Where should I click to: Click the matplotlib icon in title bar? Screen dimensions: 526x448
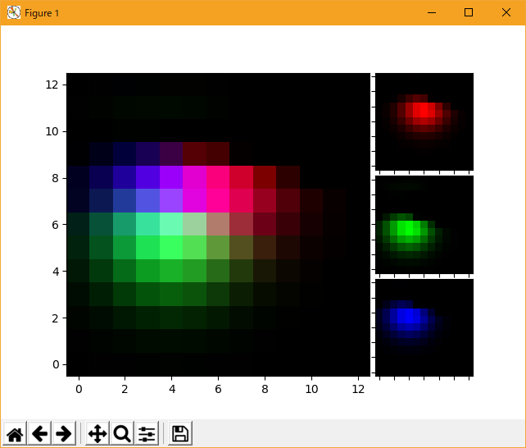14,13
